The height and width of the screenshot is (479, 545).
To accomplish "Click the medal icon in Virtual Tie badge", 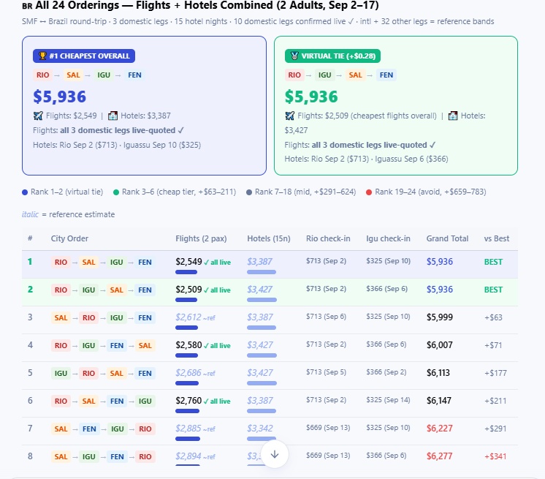I will click(x=294, y=56).
